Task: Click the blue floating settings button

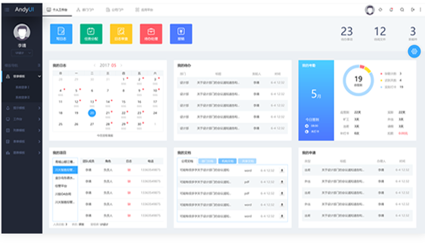Action: [414, 51]
